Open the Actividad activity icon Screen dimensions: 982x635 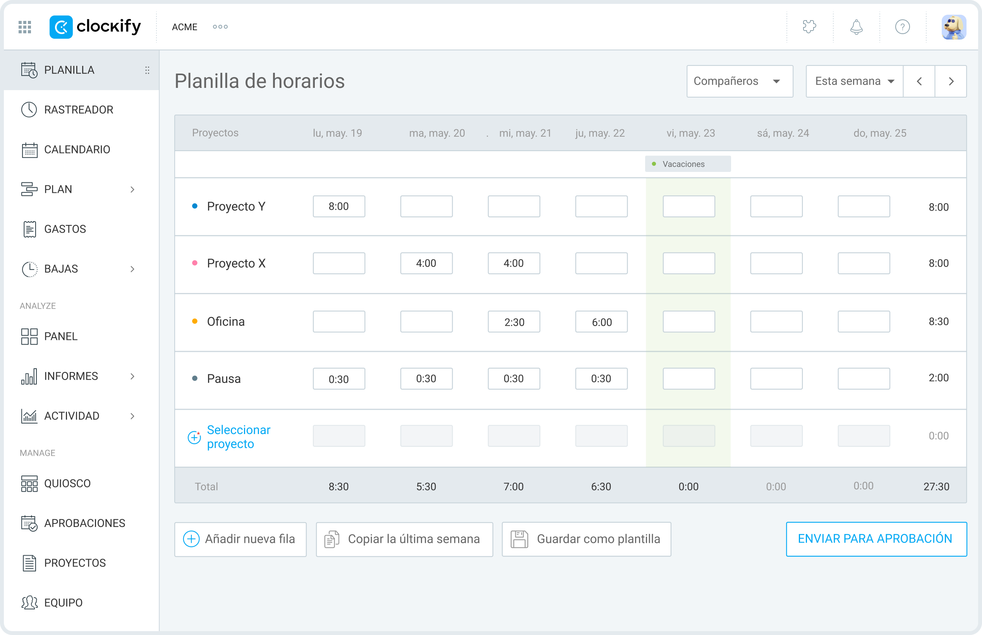click(x=29, y=415)
